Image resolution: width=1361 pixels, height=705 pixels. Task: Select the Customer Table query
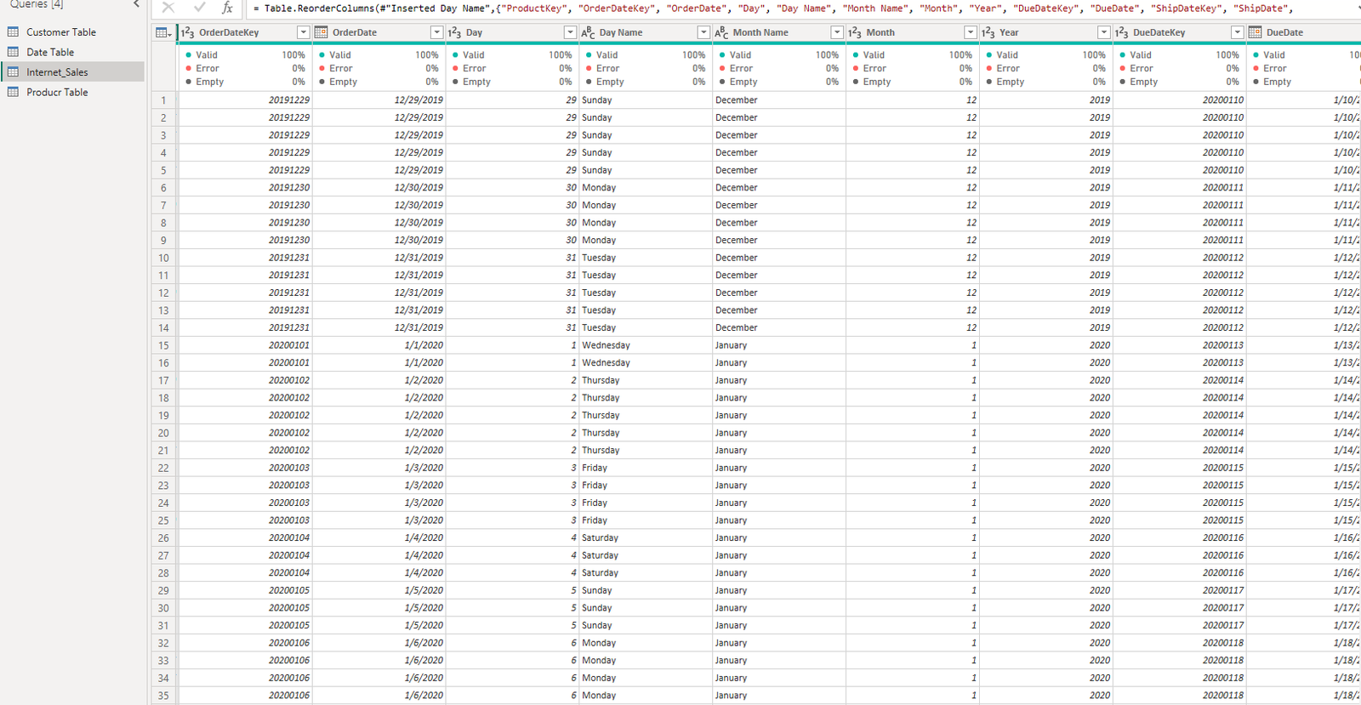(60, 32)
